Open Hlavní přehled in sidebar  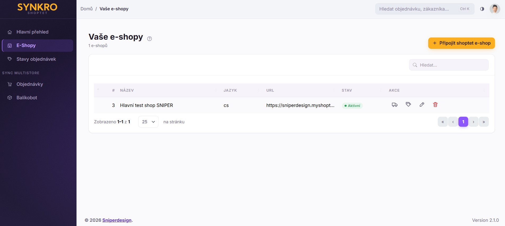coord(37,32)
